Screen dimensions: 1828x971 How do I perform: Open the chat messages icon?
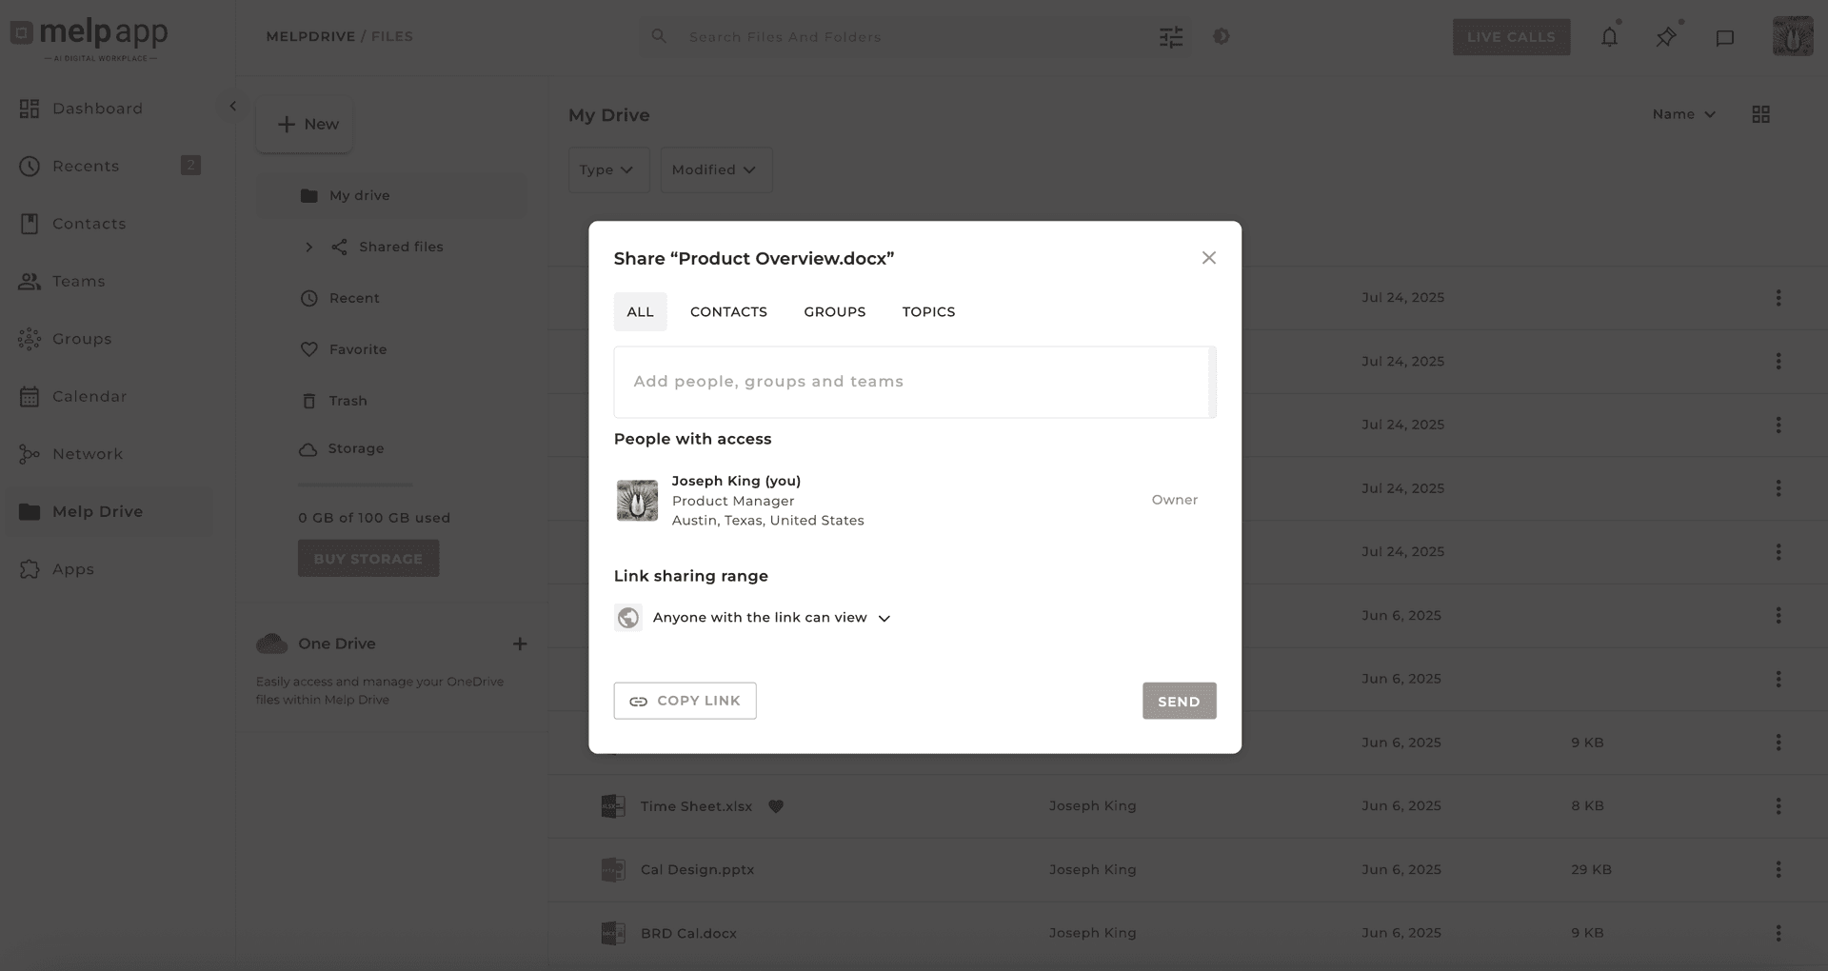tap(1724, 38)
